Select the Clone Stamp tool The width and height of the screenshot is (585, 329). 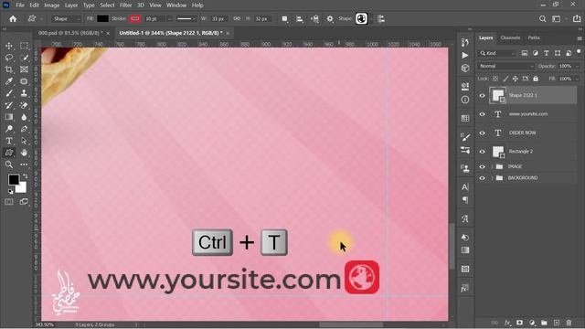click(x=24, y=93)
